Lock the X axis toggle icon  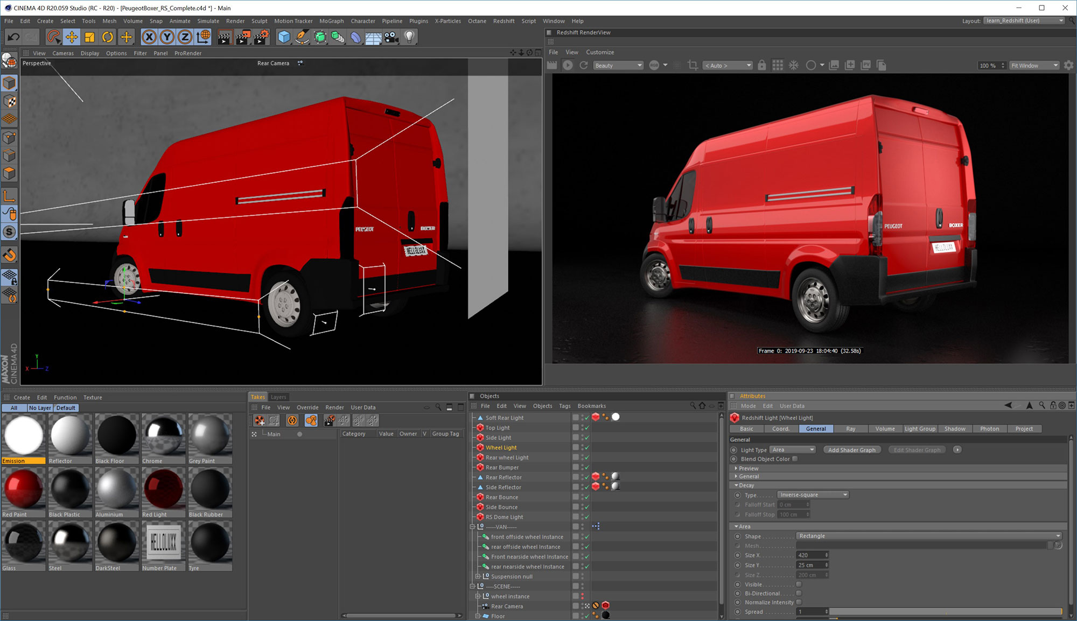pyautogui.click(x=150, y=37)
